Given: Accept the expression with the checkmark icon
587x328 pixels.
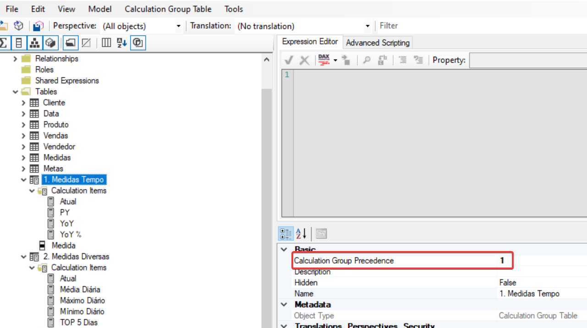Looking at the screenshot, I should [288, 60].
